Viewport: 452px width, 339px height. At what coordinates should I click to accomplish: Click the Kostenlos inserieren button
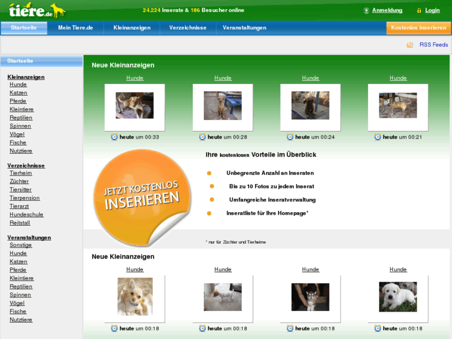[x=418, y=28]
